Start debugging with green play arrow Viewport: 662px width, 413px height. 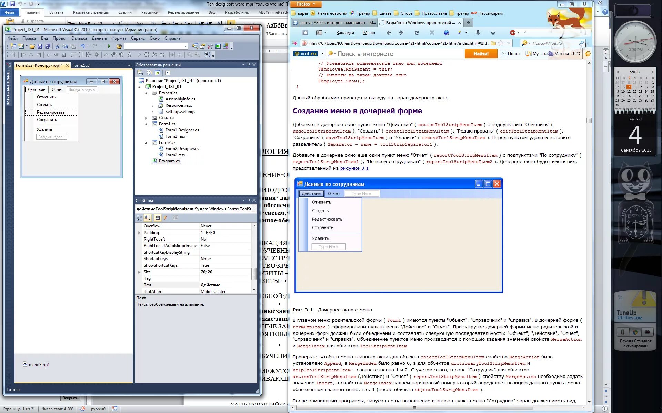[x=109, y=46]
